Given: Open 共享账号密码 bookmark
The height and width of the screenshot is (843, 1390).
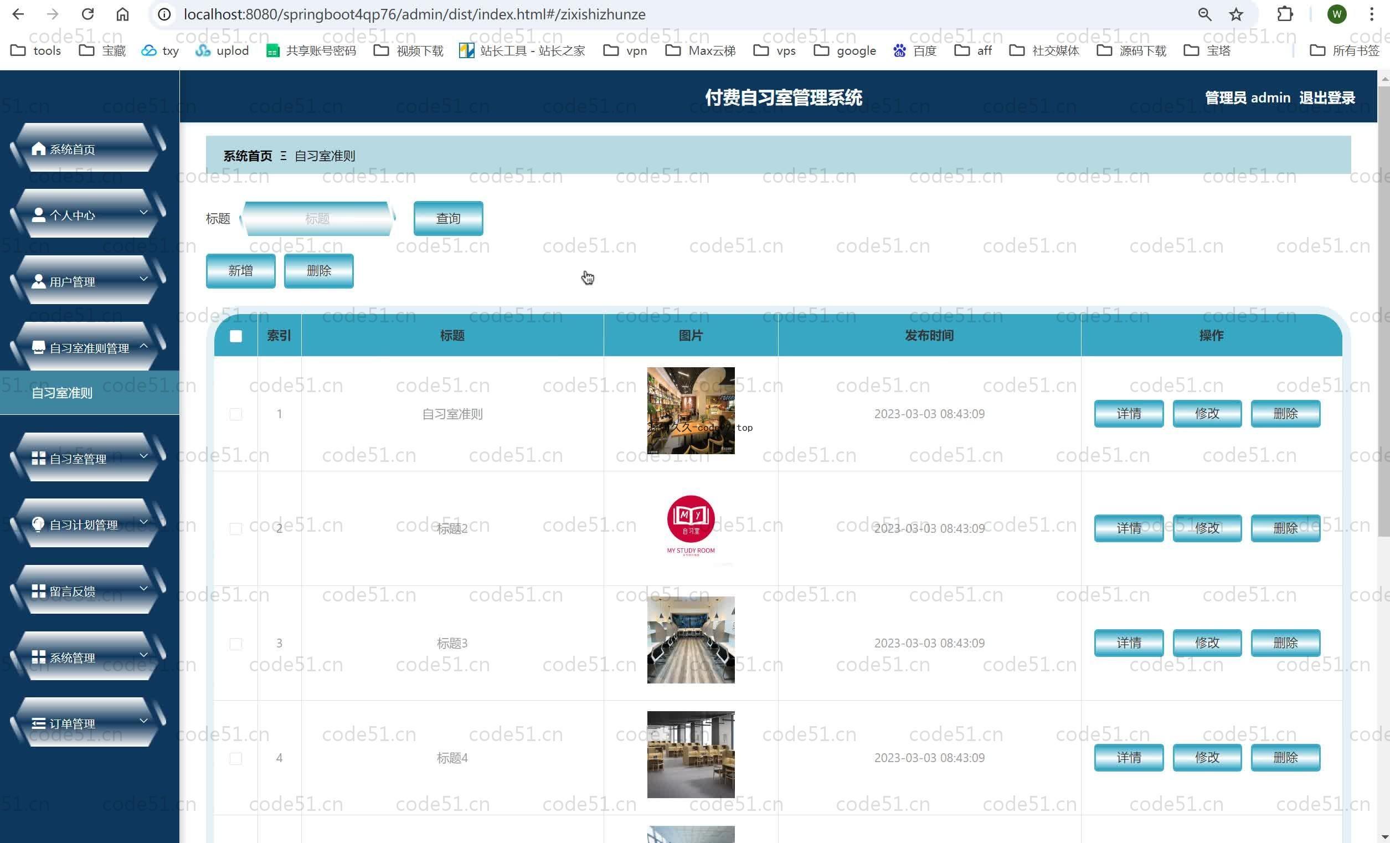Looking at the screenshot, I should (311, 51).
